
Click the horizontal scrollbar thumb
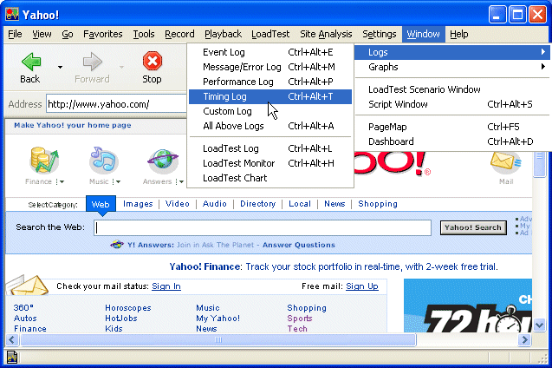(218, 340)
